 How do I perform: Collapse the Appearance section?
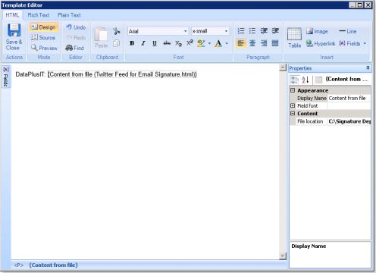pyautogui.click(x=293, y=90)
